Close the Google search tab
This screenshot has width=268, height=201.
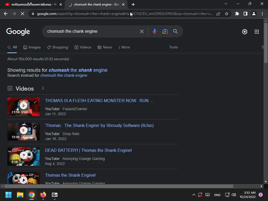pyautogui.click(x=123, y=5)
